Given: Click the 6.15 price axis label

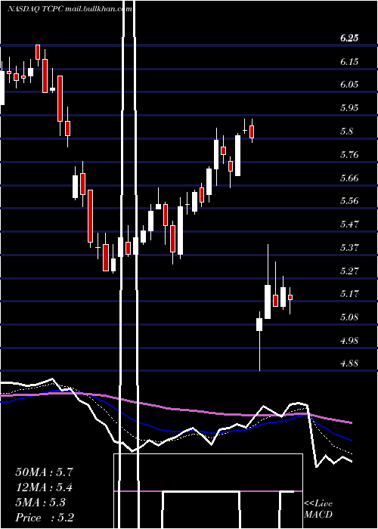Looking at the screenshot, I should [349, 62].
